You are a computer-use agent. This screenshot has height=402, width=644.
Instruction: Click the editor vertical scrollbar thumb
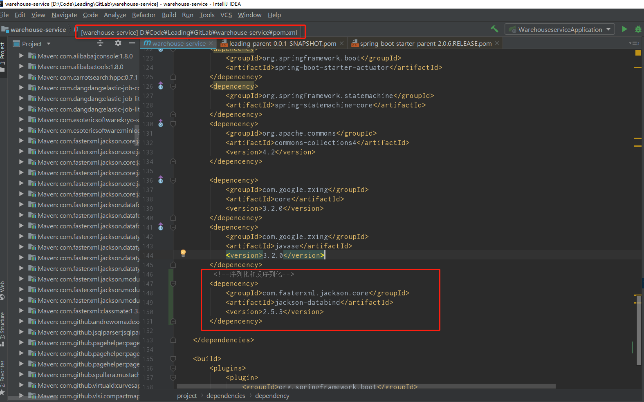[x=639, y=330]
